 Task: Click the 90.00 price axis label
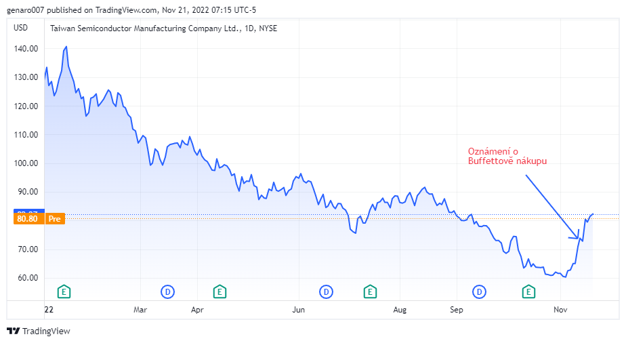[x=28, y=192]
